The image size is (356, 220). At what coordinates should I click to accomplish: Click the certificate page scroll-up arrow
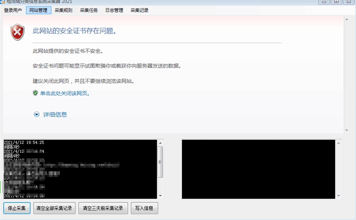coord(347,19)
